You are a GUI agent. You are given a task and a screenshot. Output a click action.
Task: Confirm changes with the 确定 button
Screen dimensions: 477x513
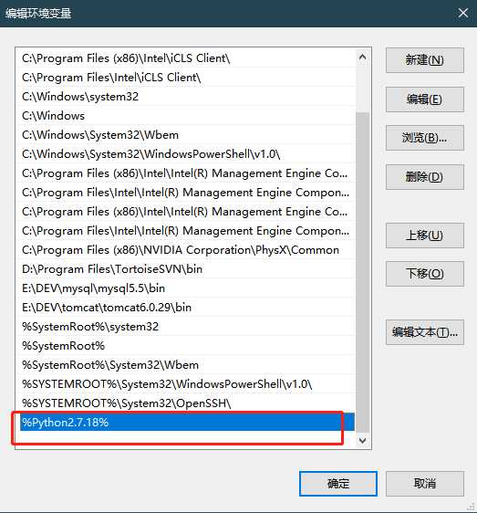338,484
